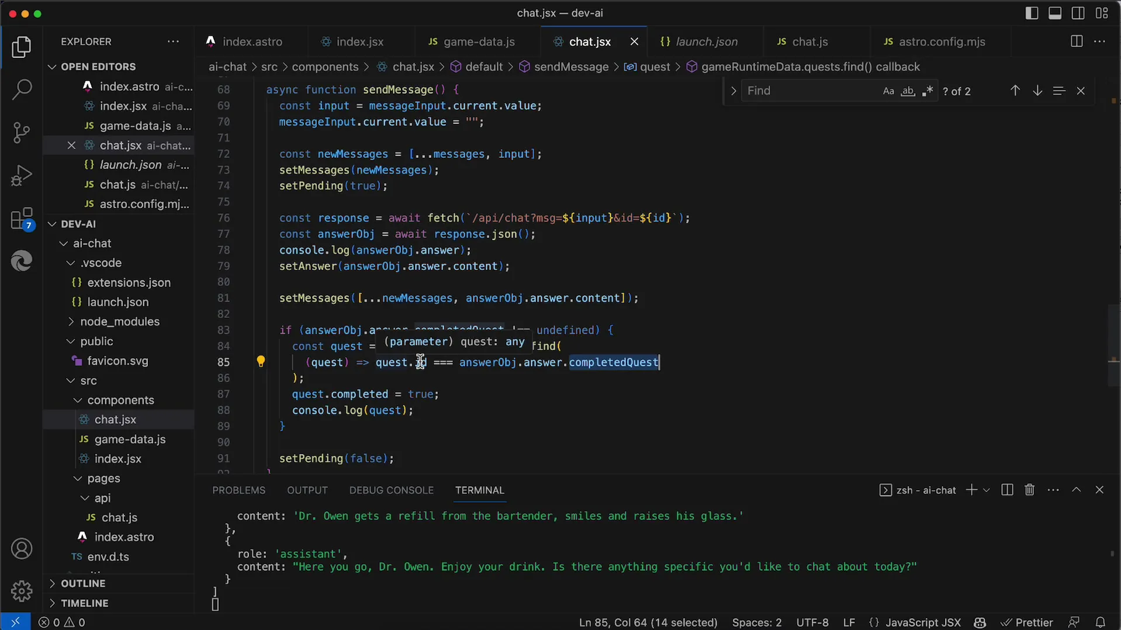
Task: Open the OUTPUT panel tab
Action: (x=307, y=490)
